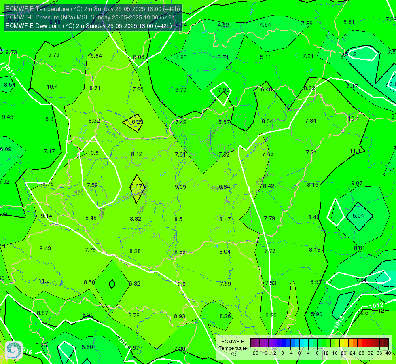
Task: Click the dark red 40°C legend swatch
Action: [386, 343]
